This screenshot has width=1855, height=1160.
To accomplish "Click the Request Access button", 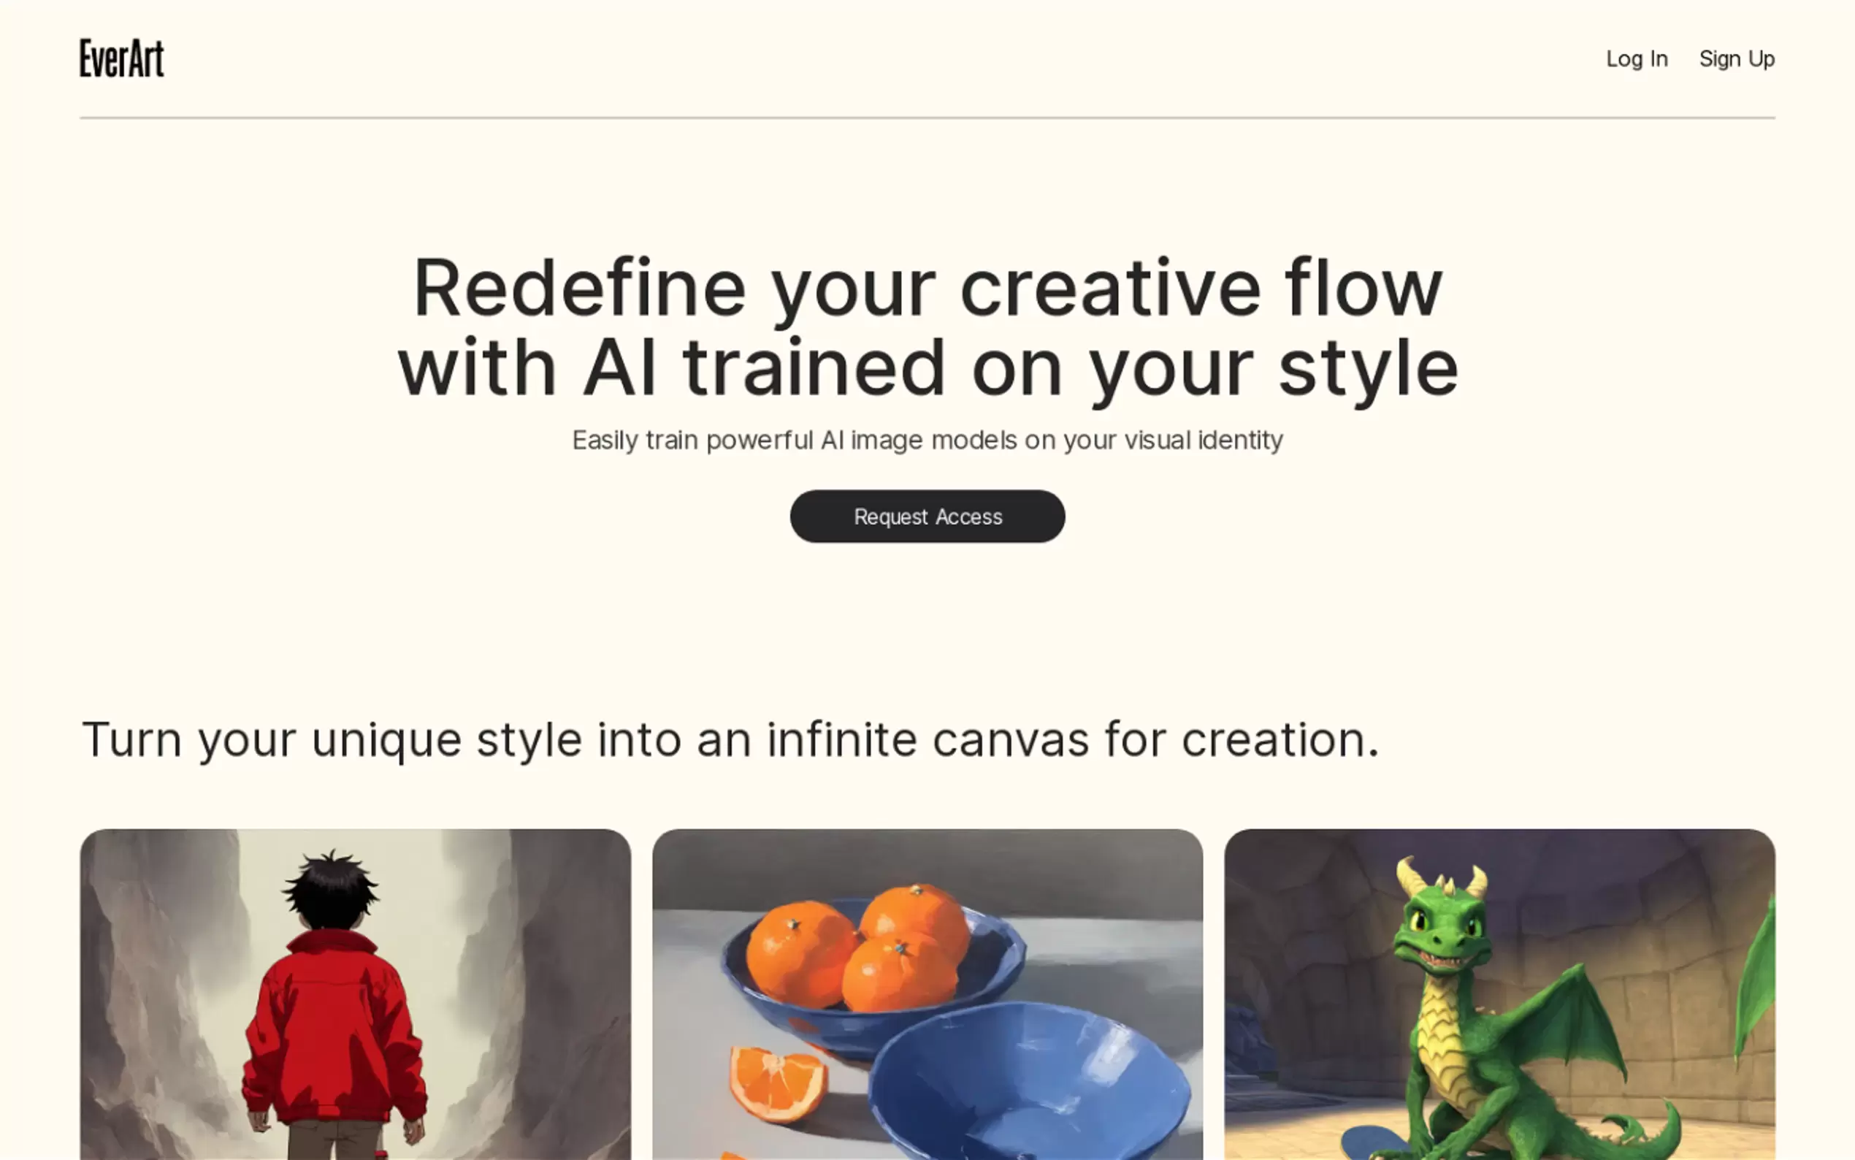I will tap(927, 516).
